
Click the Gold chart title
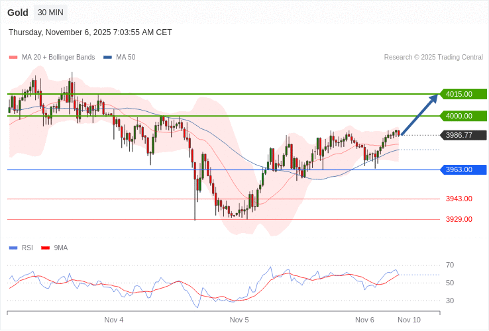[x=18, y=13]
